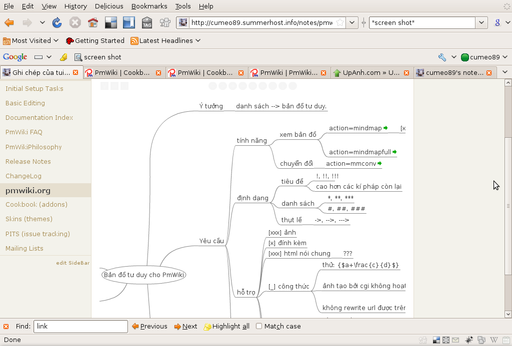Click the green arrow after action=mmconv
This screenshot has width=512, height=346.
pos(379,163)
